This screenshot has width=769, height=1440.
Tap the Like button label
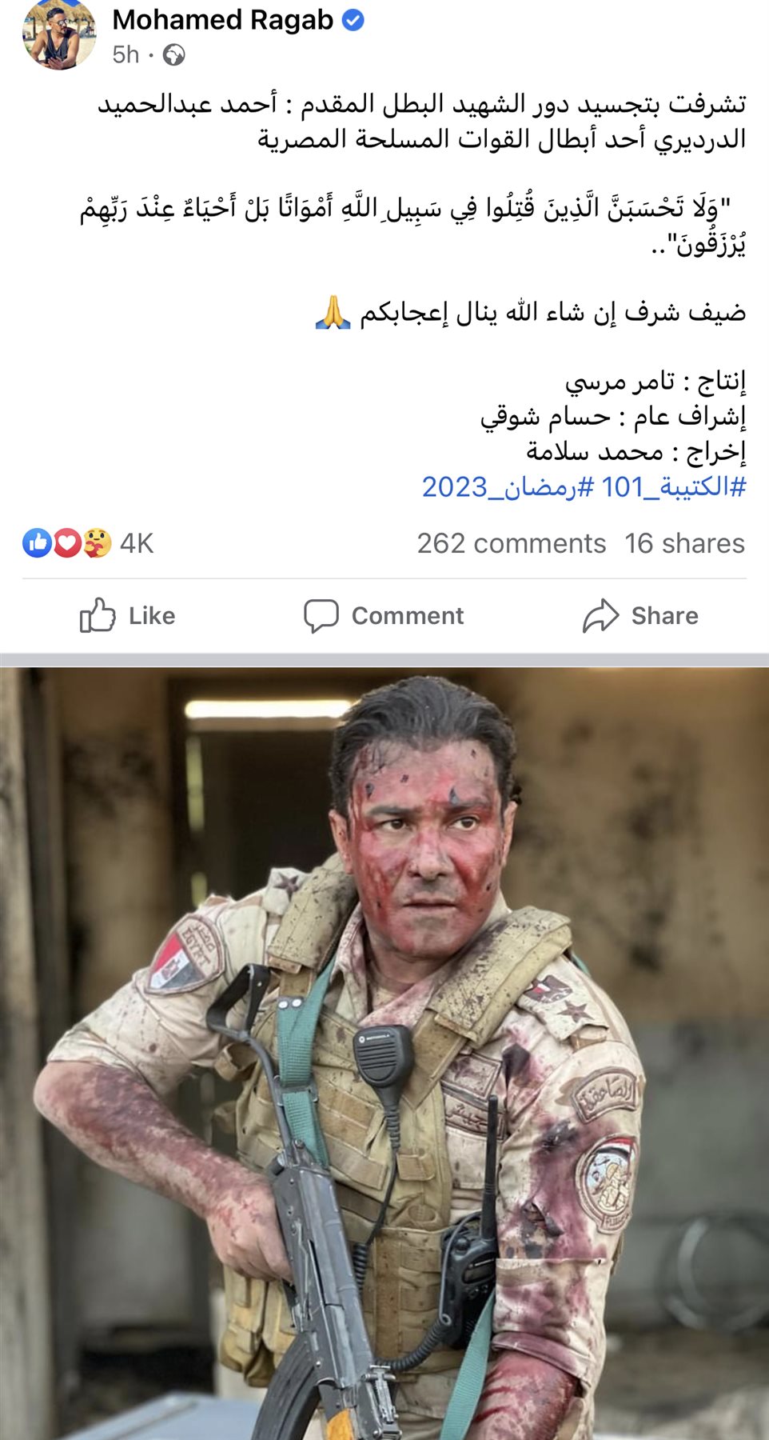pos(152,615)
